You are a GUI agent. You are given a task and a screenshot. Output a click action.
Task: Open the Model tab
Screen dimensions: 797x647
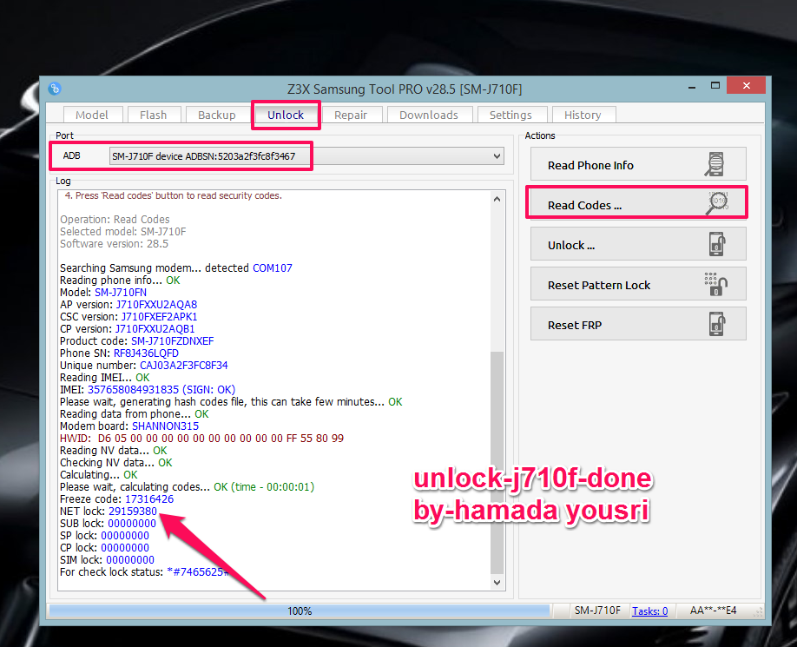(x=93, y=115)
